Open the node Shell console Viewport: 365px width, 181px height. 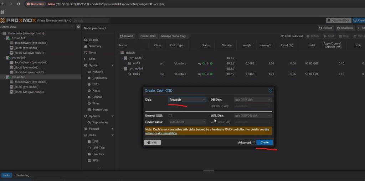pyautogui.click(x=92, y=59)
